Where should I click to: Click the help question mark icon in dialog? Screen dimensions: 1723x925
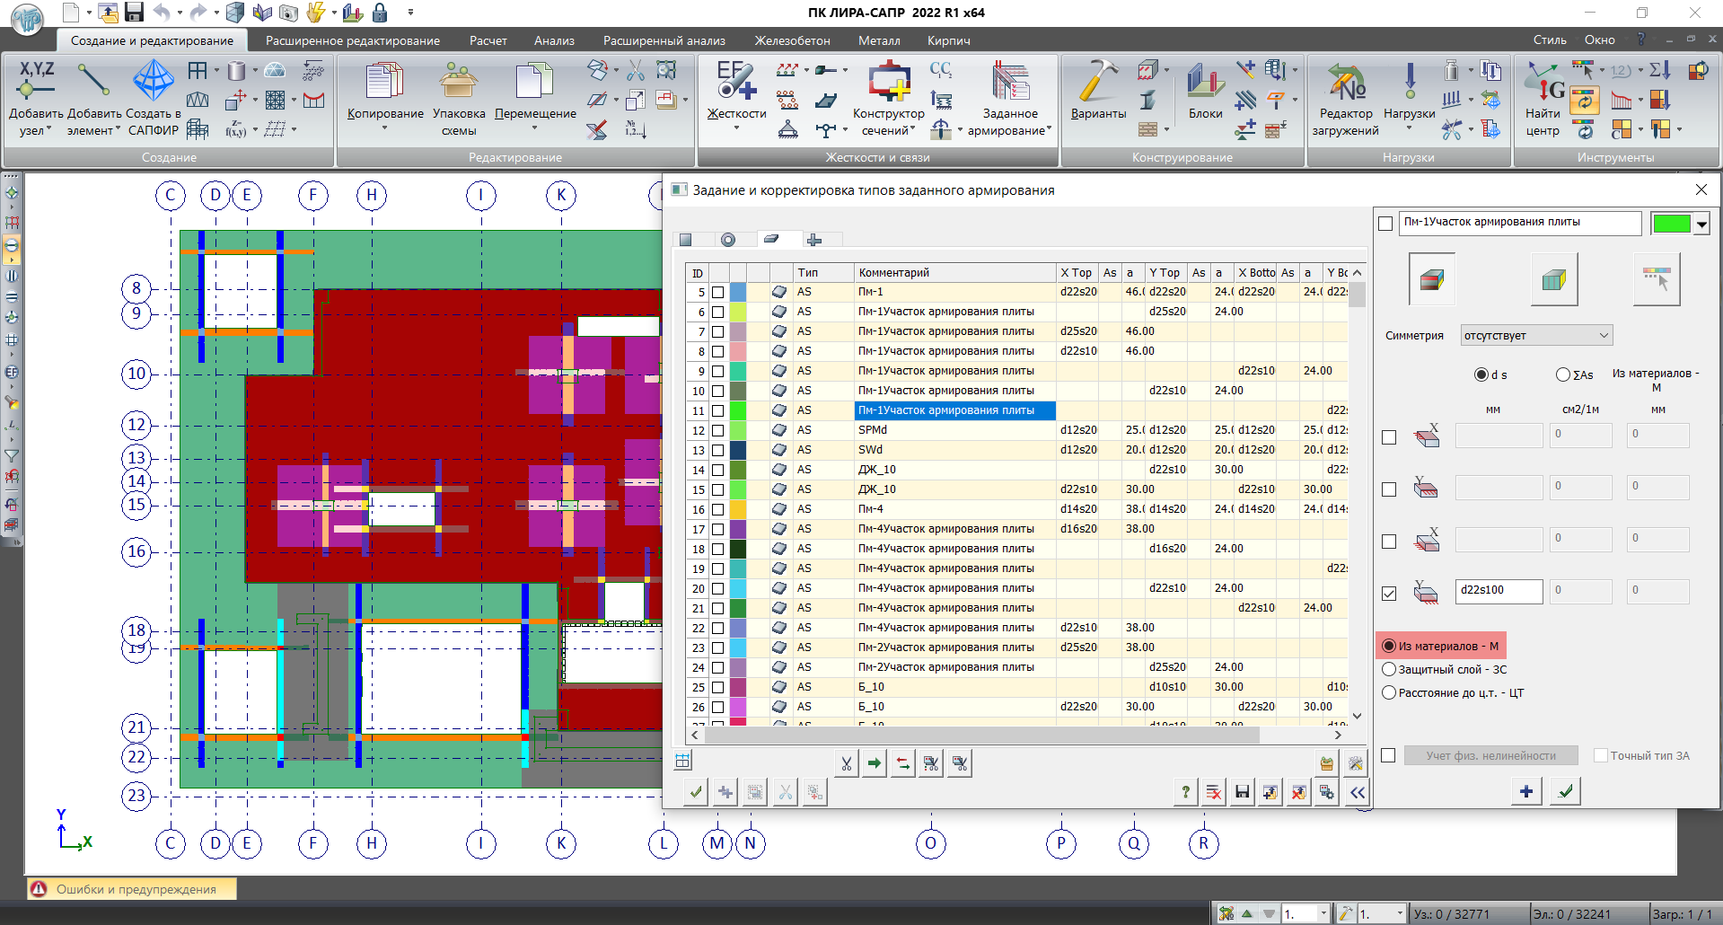pos(1185,792)
